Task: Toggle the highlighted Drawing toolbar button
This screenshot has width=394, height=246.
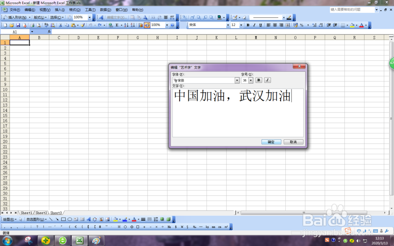Action: pos(147,25)
